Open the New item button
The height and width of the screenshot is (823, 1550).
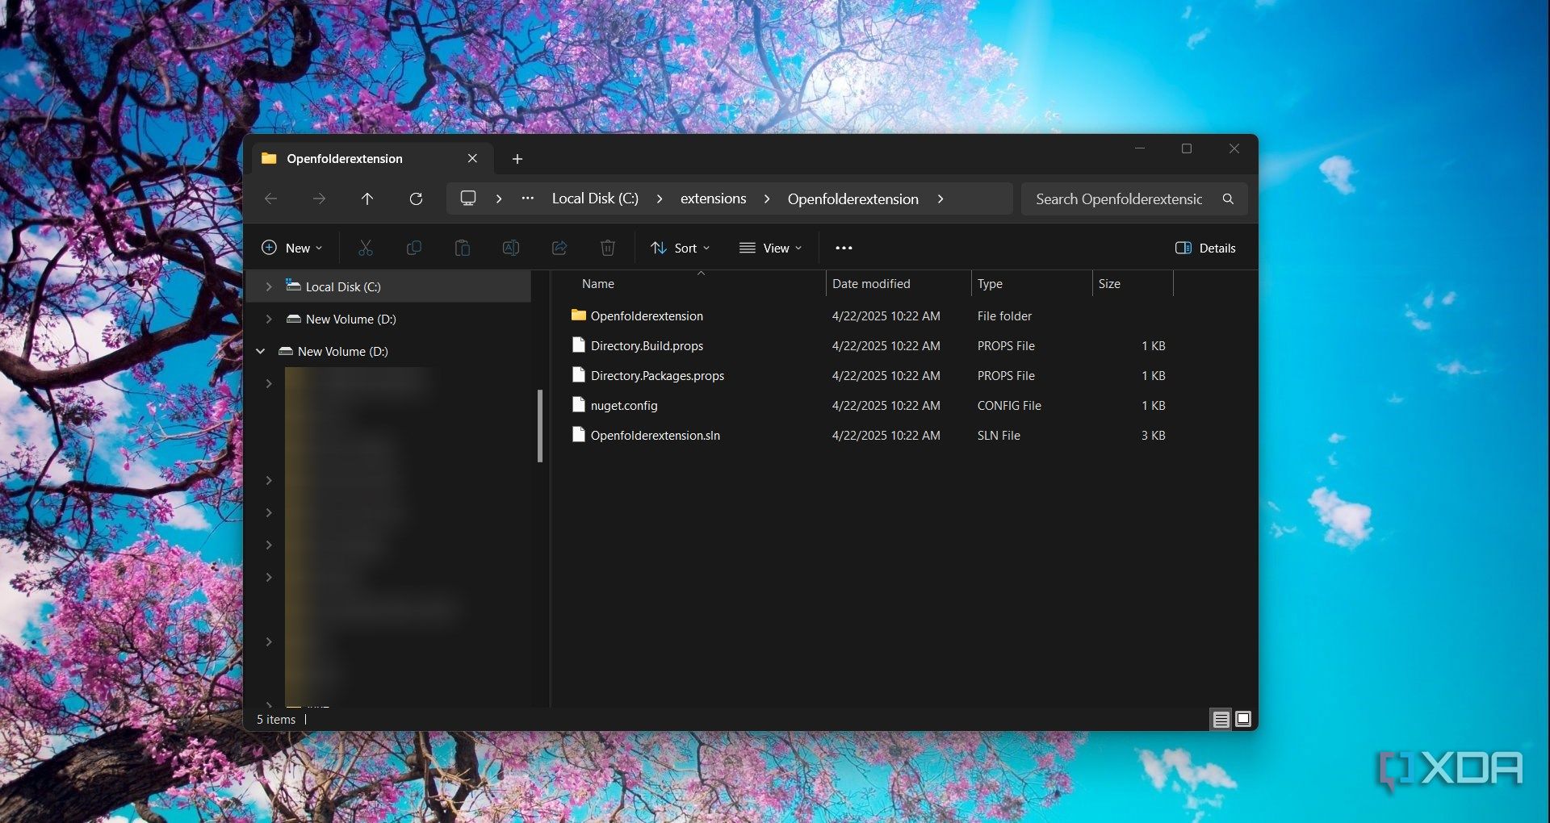point(292,248)
